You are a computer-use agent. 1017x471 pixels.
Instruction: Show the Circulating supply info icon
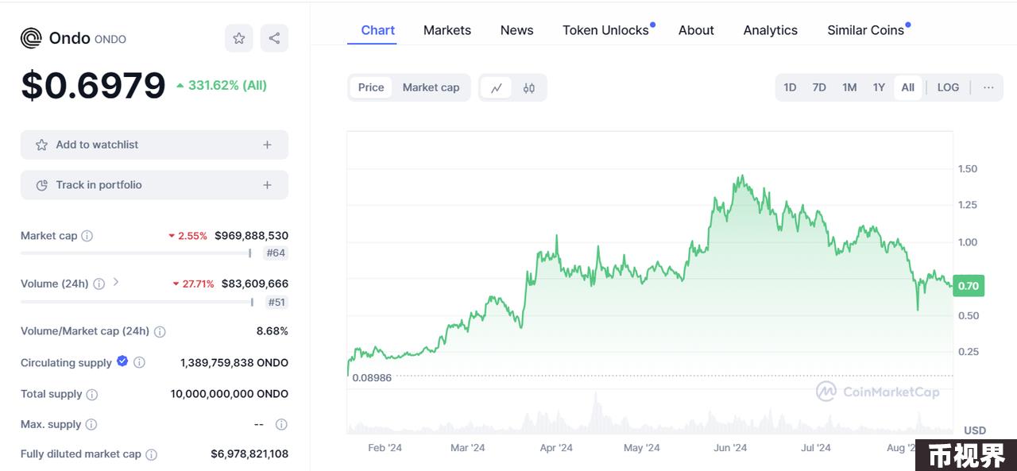click(139, 363)
